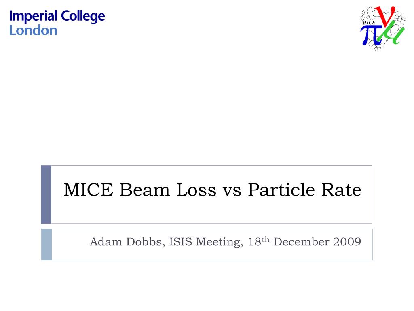Click the author name Adam Dobbs
This screenshot has width=414, height=311.
coord(126,242)
